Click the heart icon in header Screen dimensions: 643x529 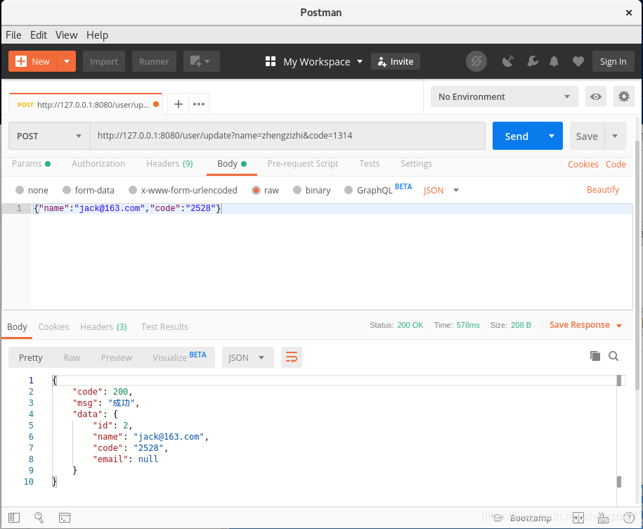[578, 62]
